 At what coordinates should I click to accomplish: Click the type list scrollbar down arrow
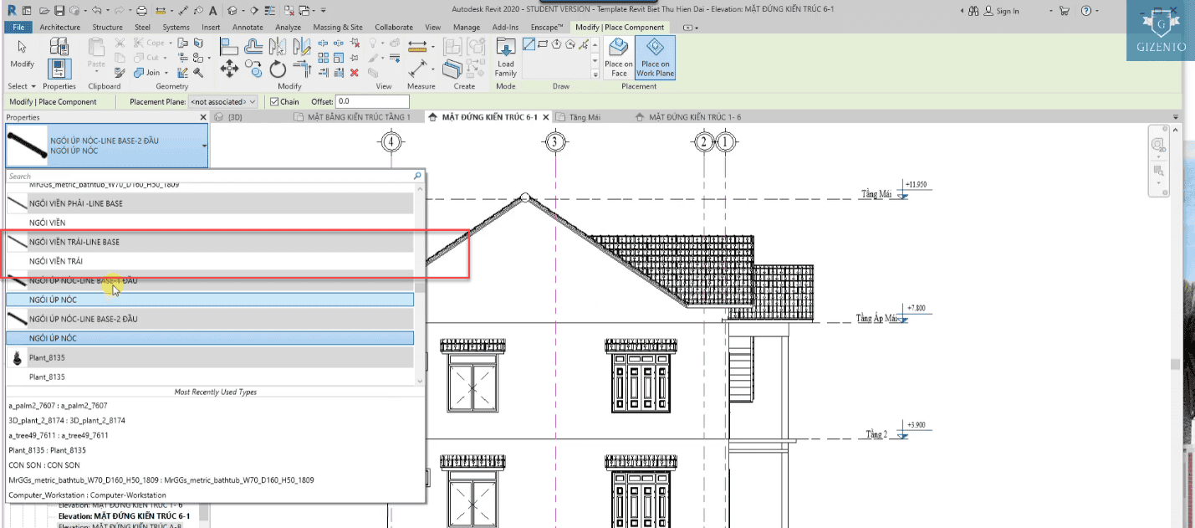point(420,381)
